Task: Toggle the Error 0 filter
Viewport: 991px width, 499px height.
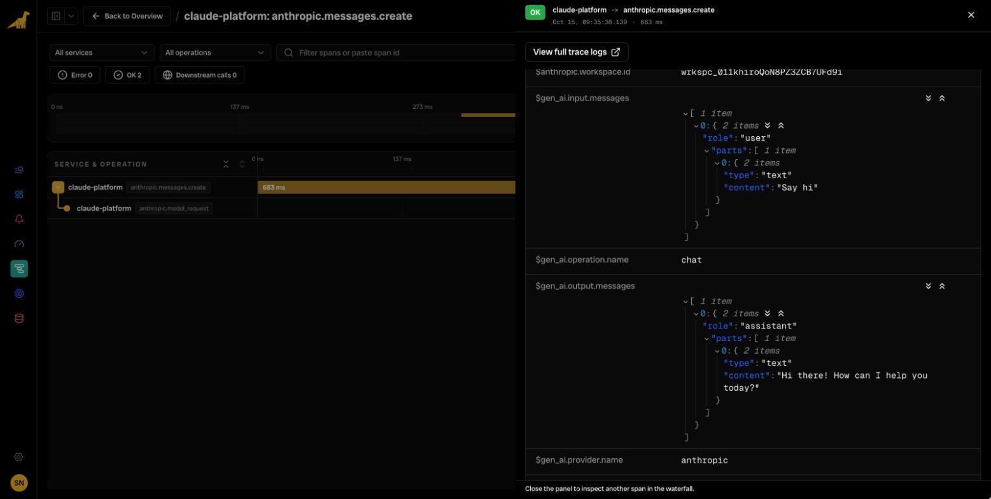Action: pos(75,75)
